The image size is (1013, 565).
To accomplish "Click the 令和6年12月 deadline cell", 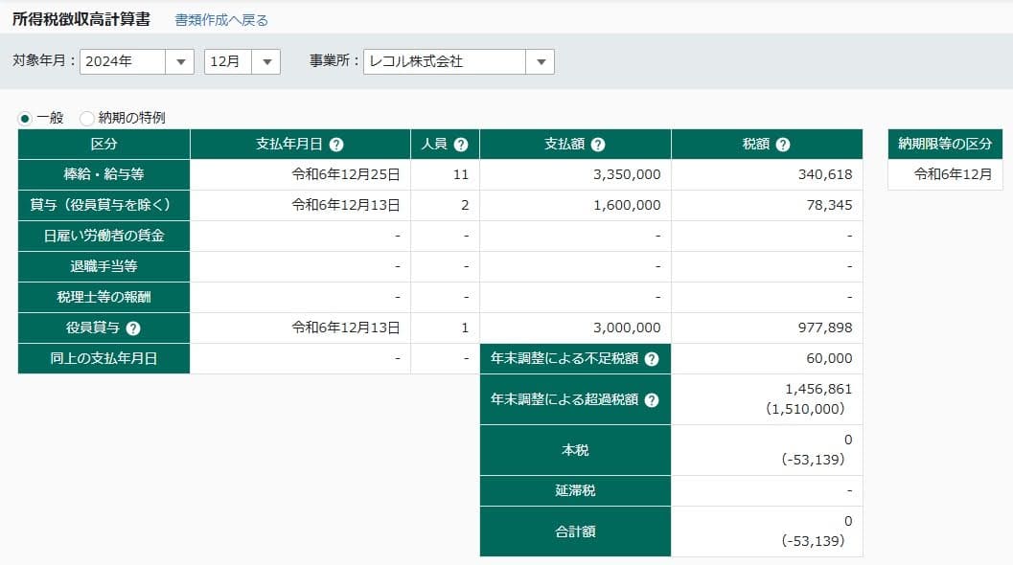I will coord(944,175).
